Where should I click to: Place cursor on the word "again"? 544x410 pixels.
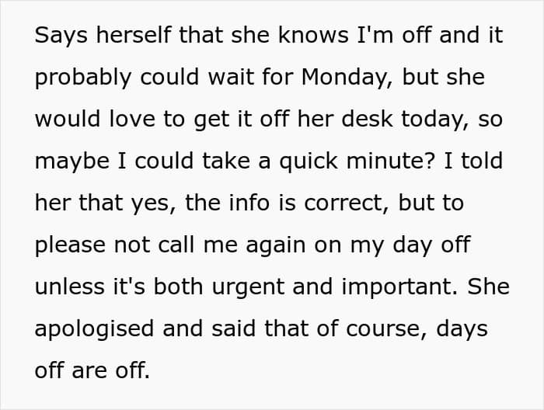pyautogui.click(x=275, y=246)
